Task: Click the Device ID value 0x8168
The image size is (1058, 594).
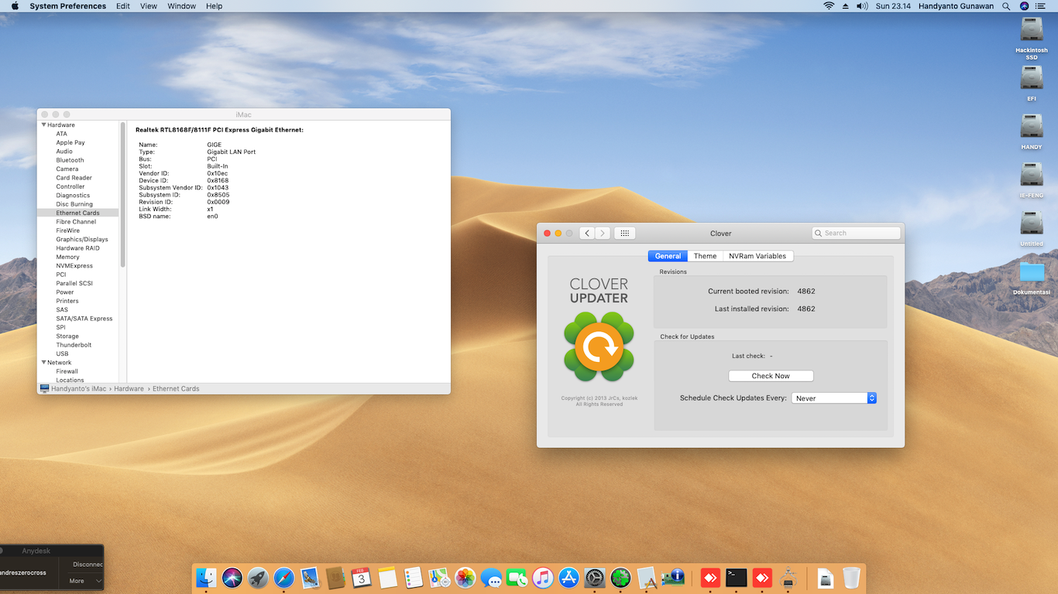Action: (218, 181)
